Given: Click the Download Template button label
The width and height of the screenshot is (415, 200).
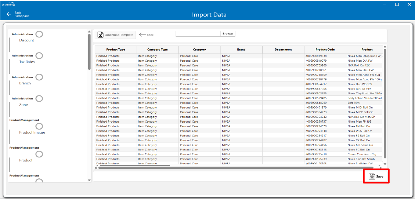Looking at the screenshot, I should (x=119, y=35).
